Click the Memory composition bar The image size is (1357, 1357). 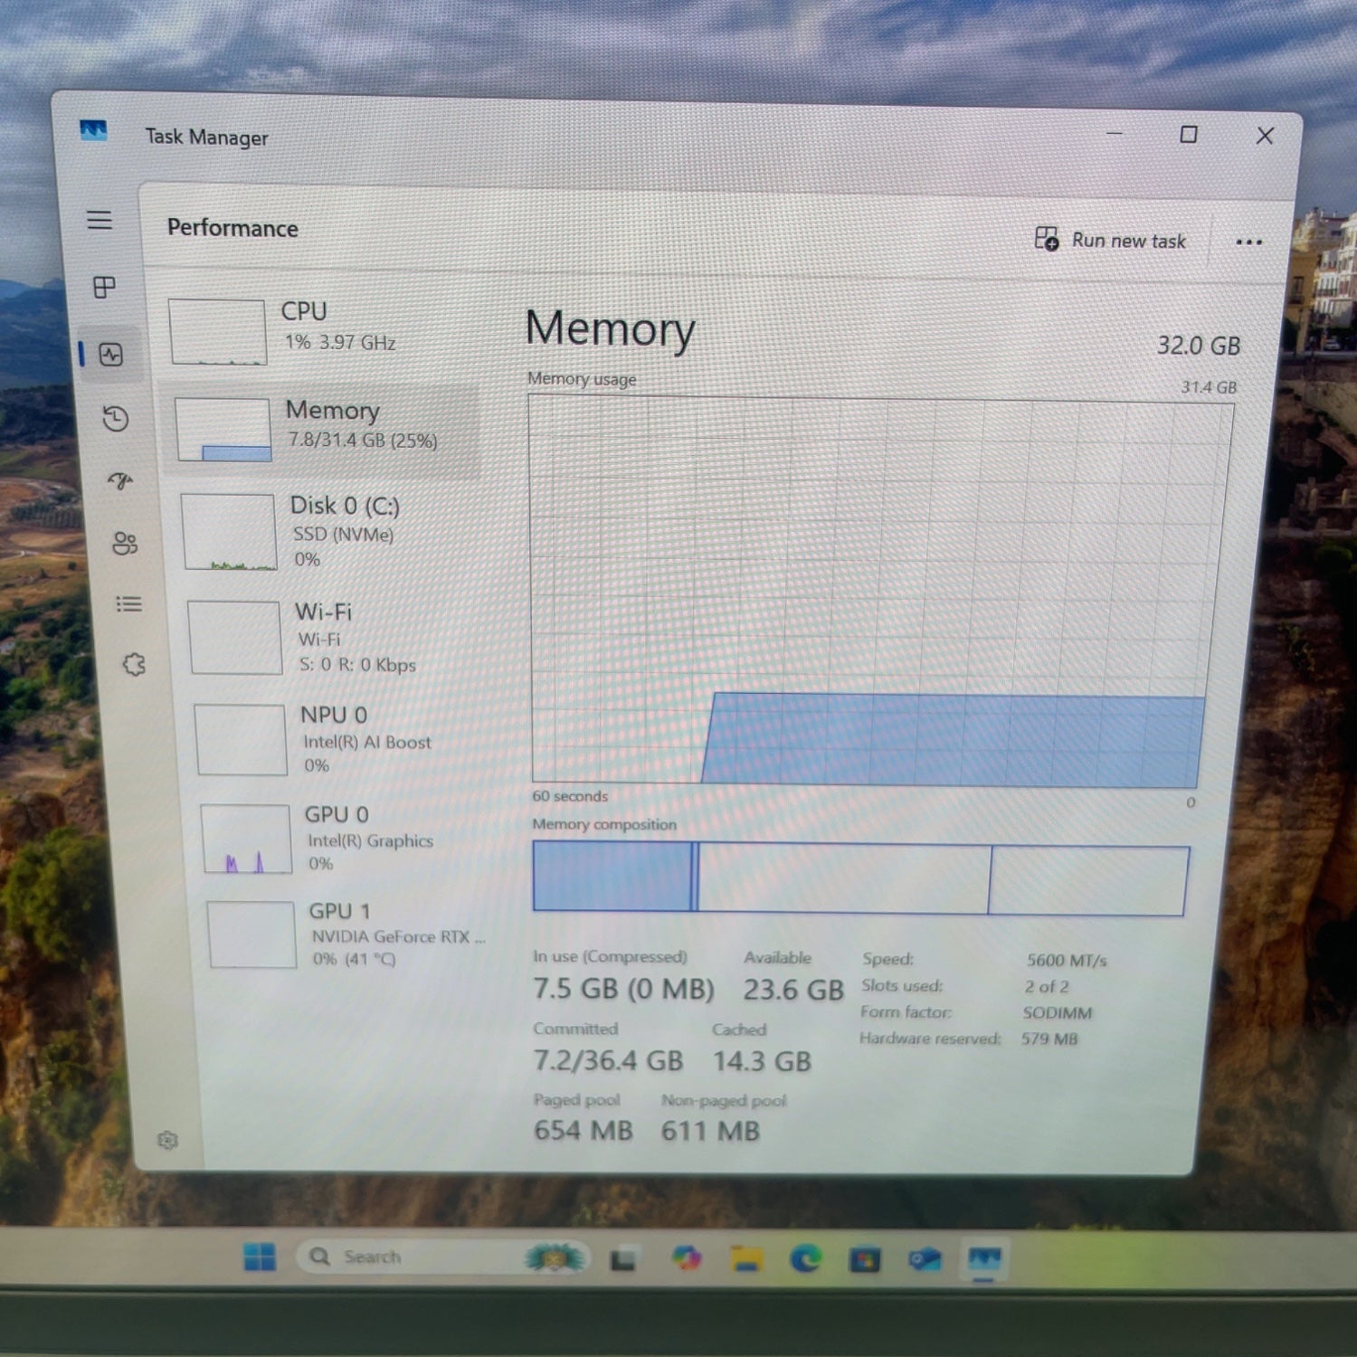[859, 878]
